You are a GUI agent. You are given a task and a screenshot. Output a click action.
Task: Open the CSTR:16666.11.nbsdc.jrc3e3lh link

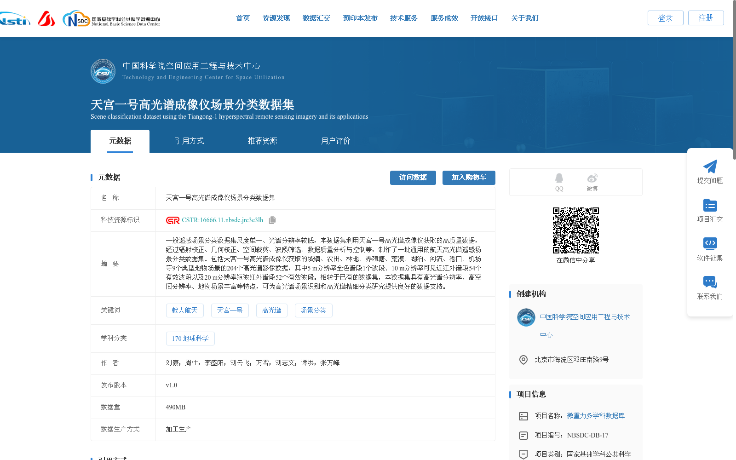coord(223,220)
